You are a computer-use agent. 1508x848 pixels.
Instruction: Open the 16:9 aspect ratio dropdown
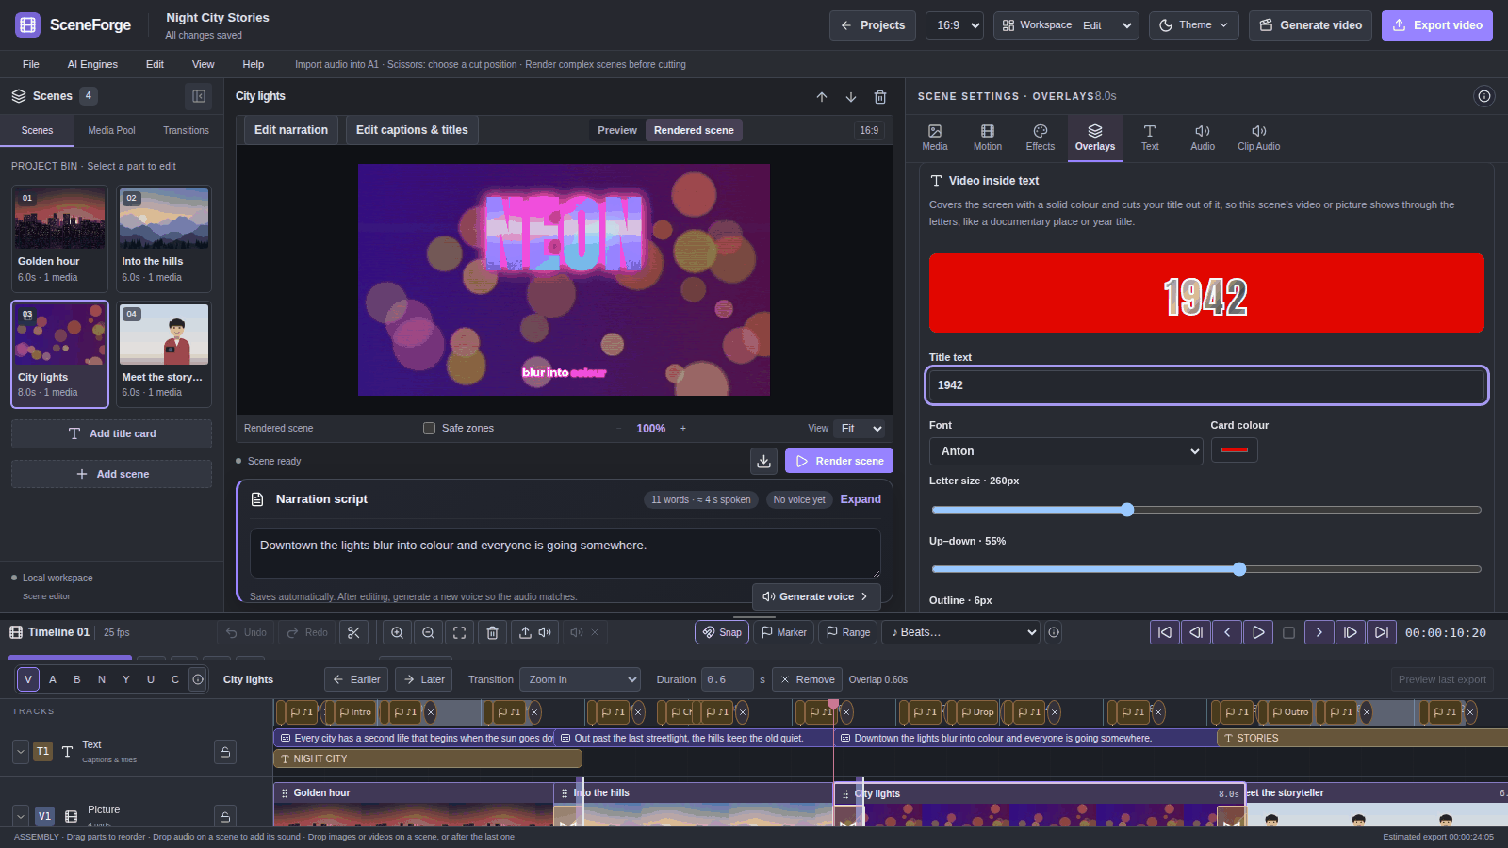(955, 25)
